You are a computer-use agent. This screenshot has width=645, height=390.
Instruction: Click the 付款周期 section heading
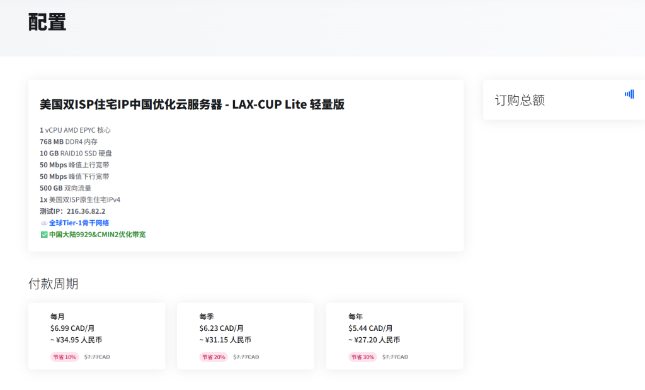point(54,284)
